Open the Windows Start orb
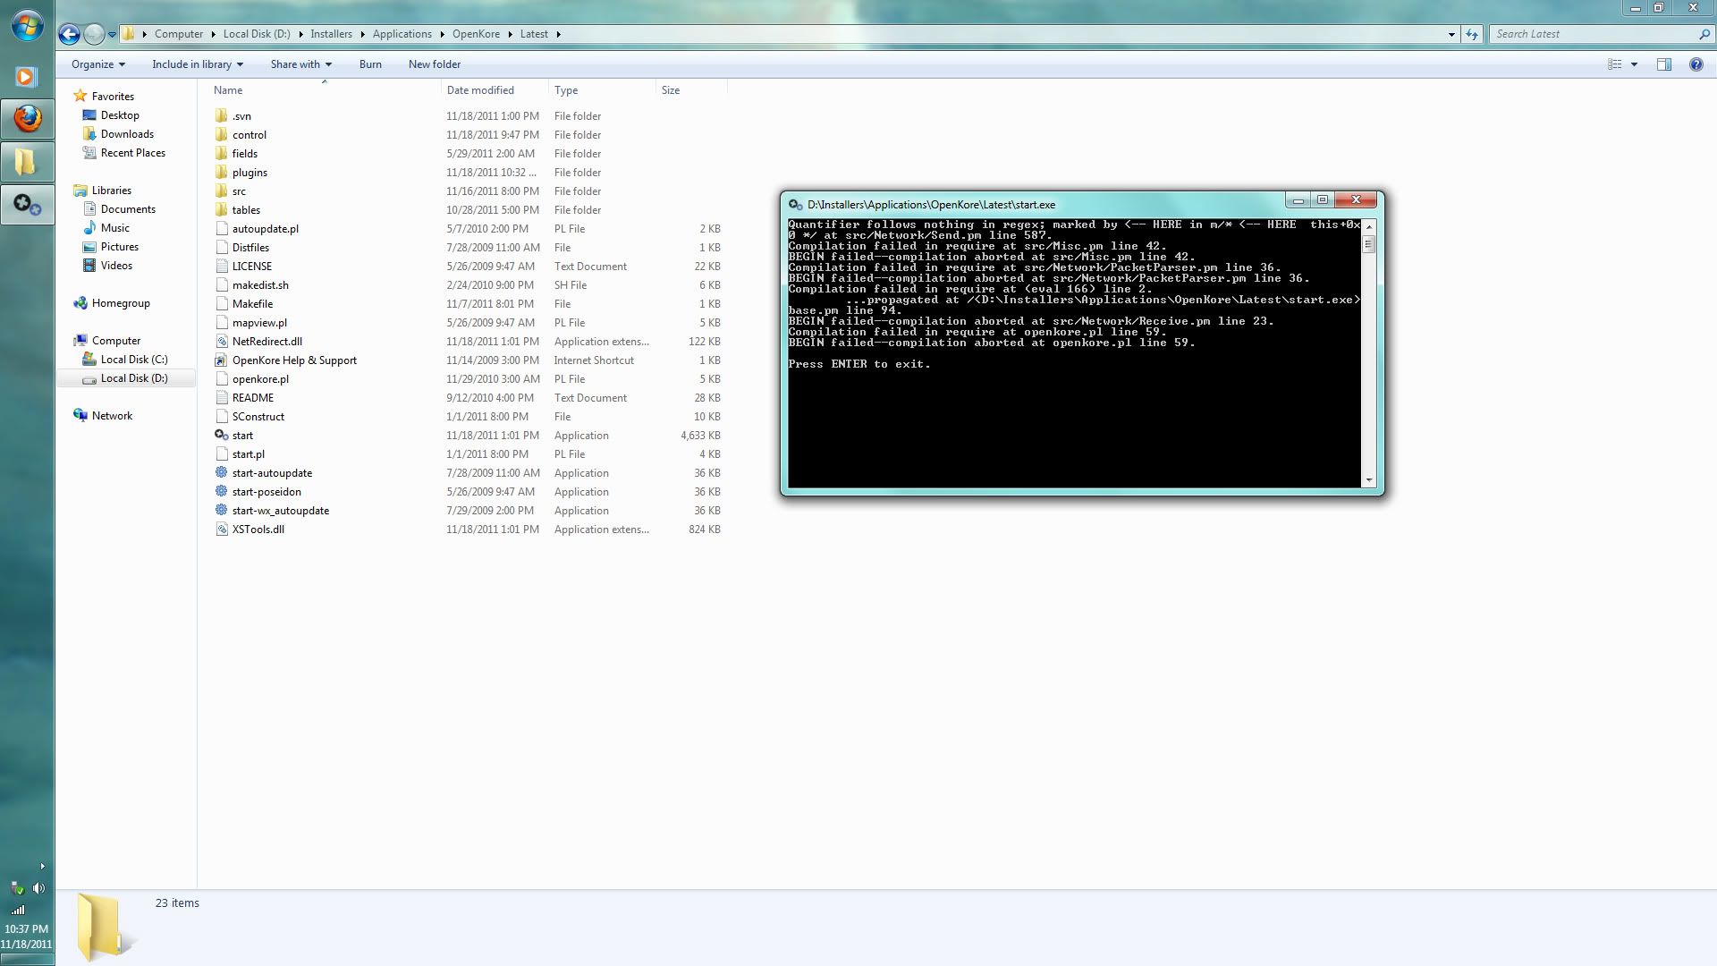 pos(27,26)
